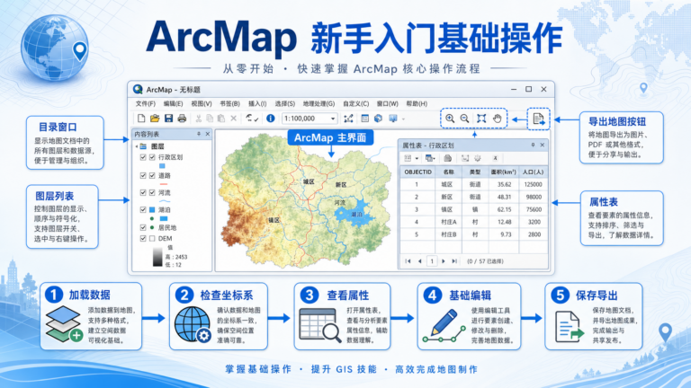The image size is (691, 388).
Task: Zoom to full extent tool
Action: [x=481, y=119]
